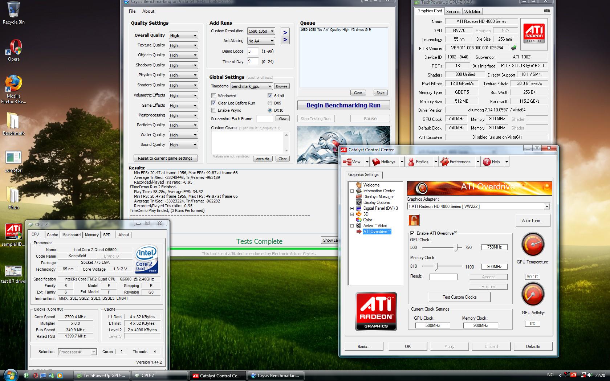Switch to the Mainboard tab in CPU-Z
The width and height of the screenshot is (610, 381).
(x=72, y=235)
